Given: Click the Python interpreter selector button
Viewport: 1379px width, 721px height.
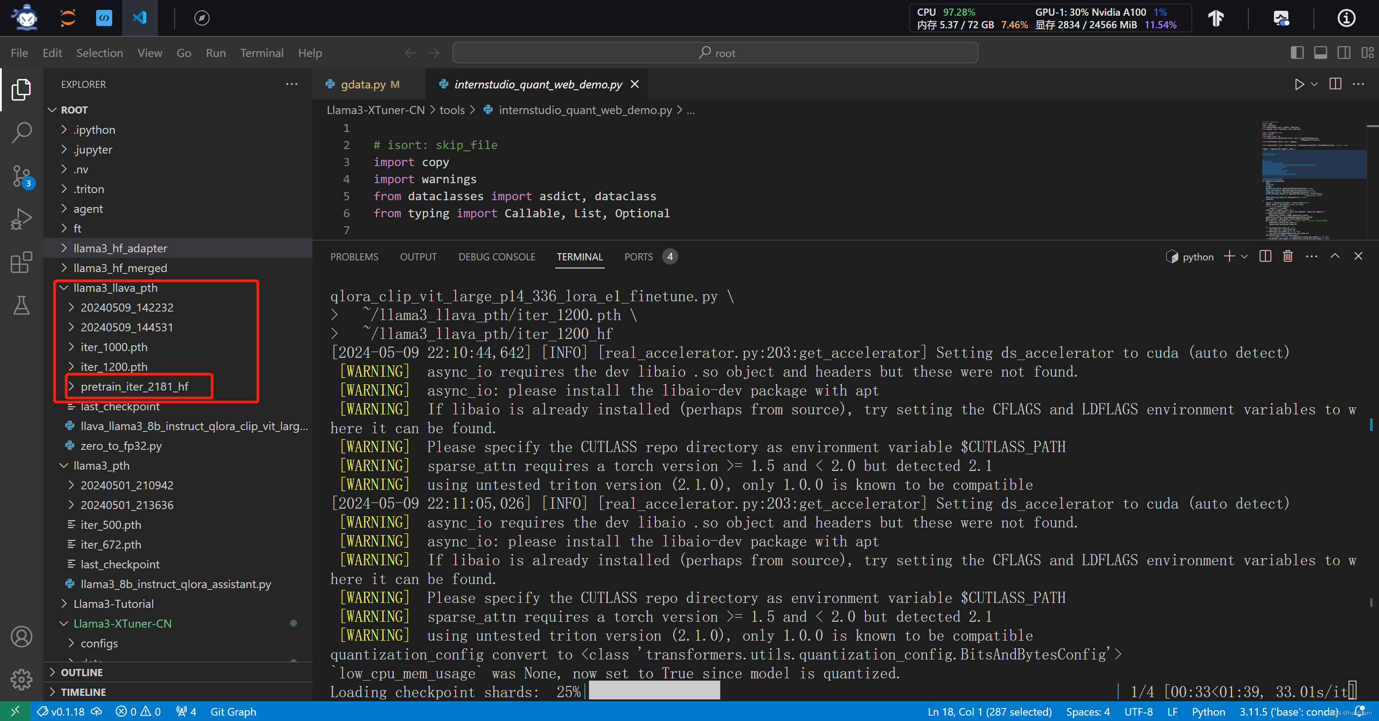Looking at the screenshot, I should coord(1278,711).
